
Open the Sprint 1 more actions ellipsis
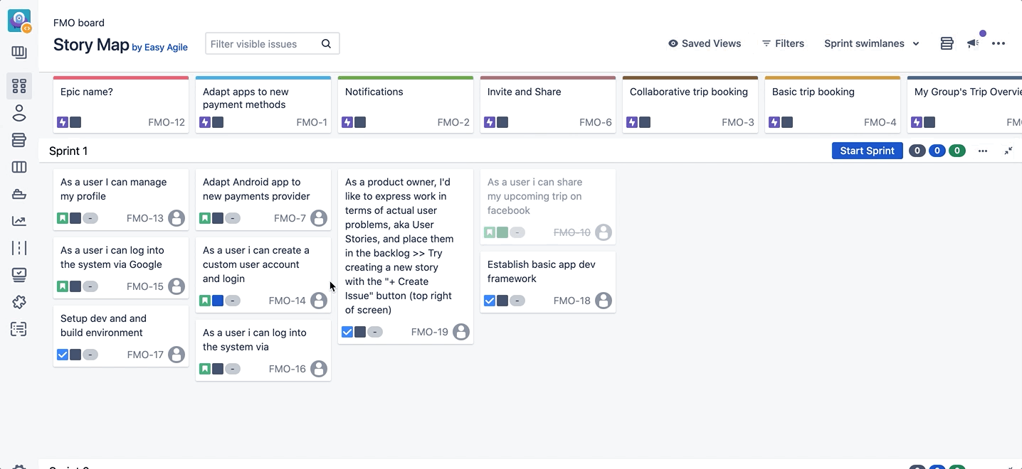[983, 151]
